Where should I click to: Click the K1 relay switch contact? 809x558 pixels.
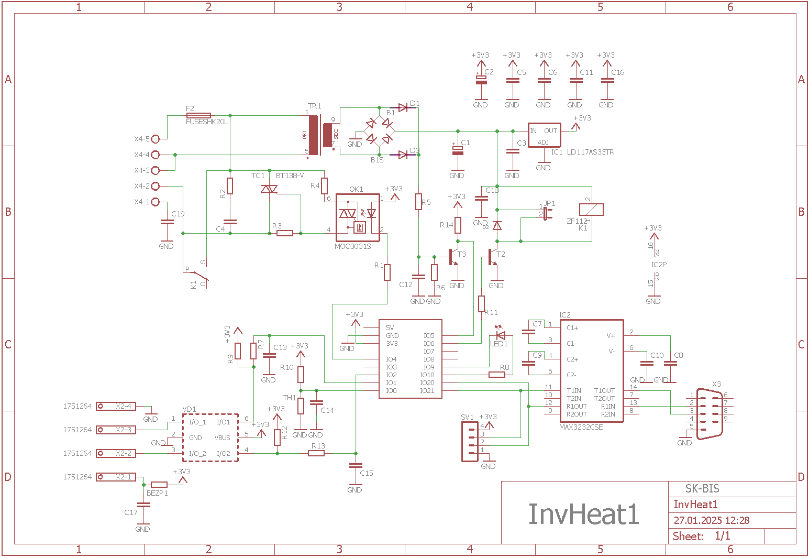199,274
